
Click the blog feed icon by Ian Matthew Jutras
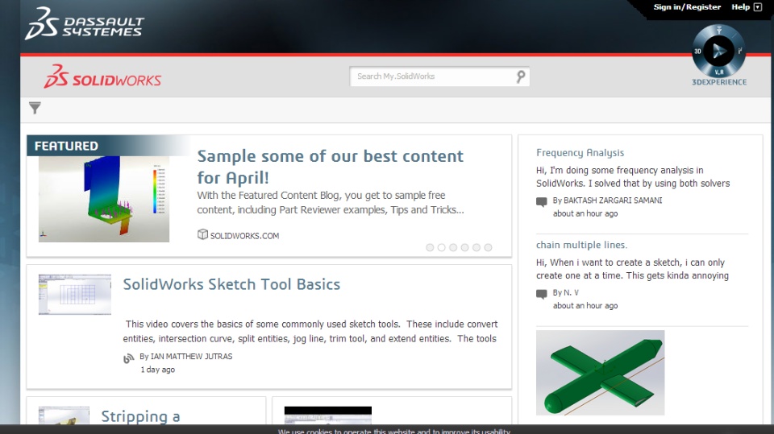coord(129,358)
